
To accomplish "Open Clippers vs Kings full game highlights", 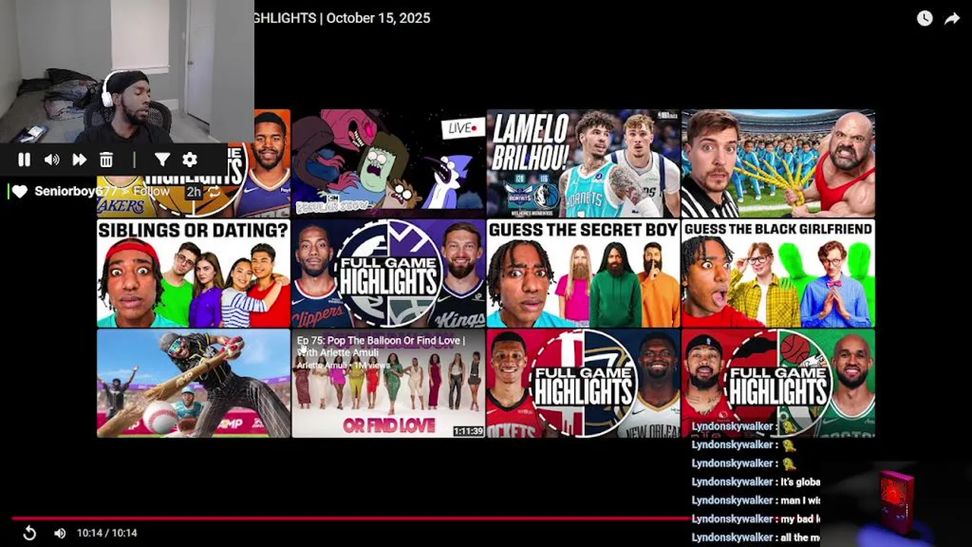I will (x=388, y=273).
